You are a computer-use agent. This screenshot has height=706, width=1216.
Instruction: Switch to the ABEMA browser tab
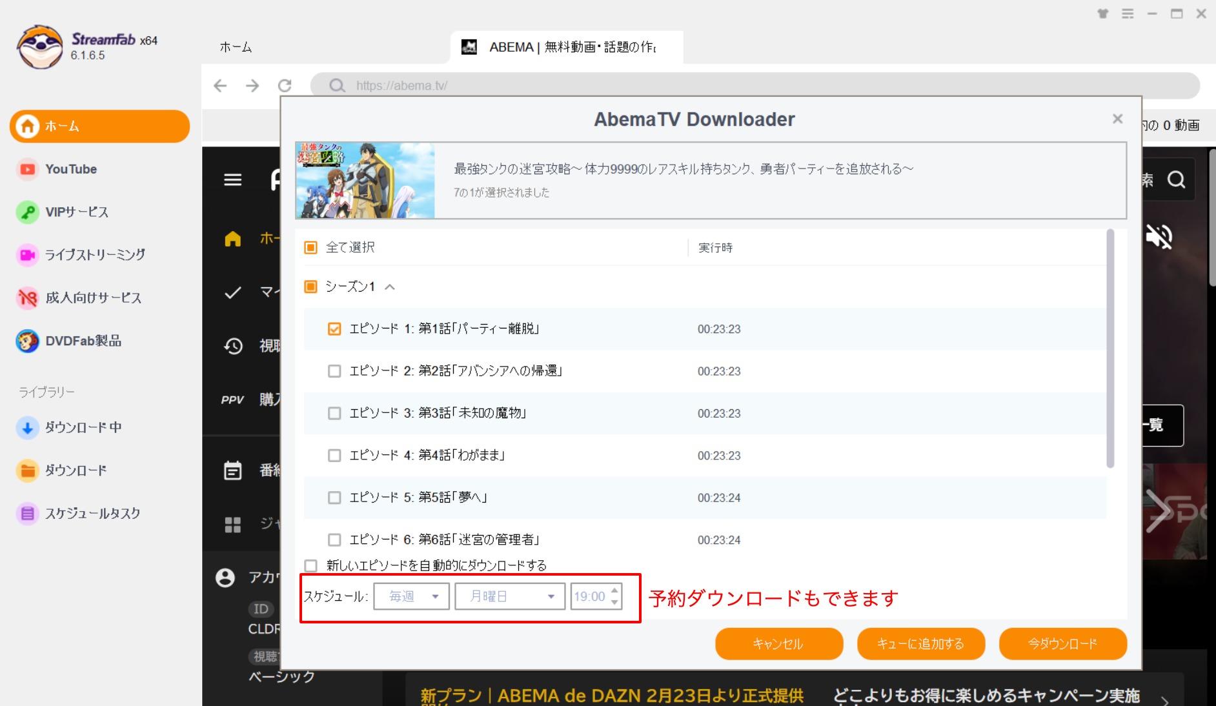coord(566,47)
